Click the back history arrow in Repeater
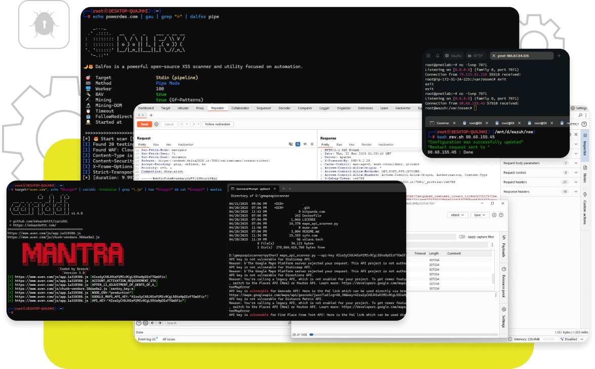Screen dimensions: 595x369 click(182, 124)
